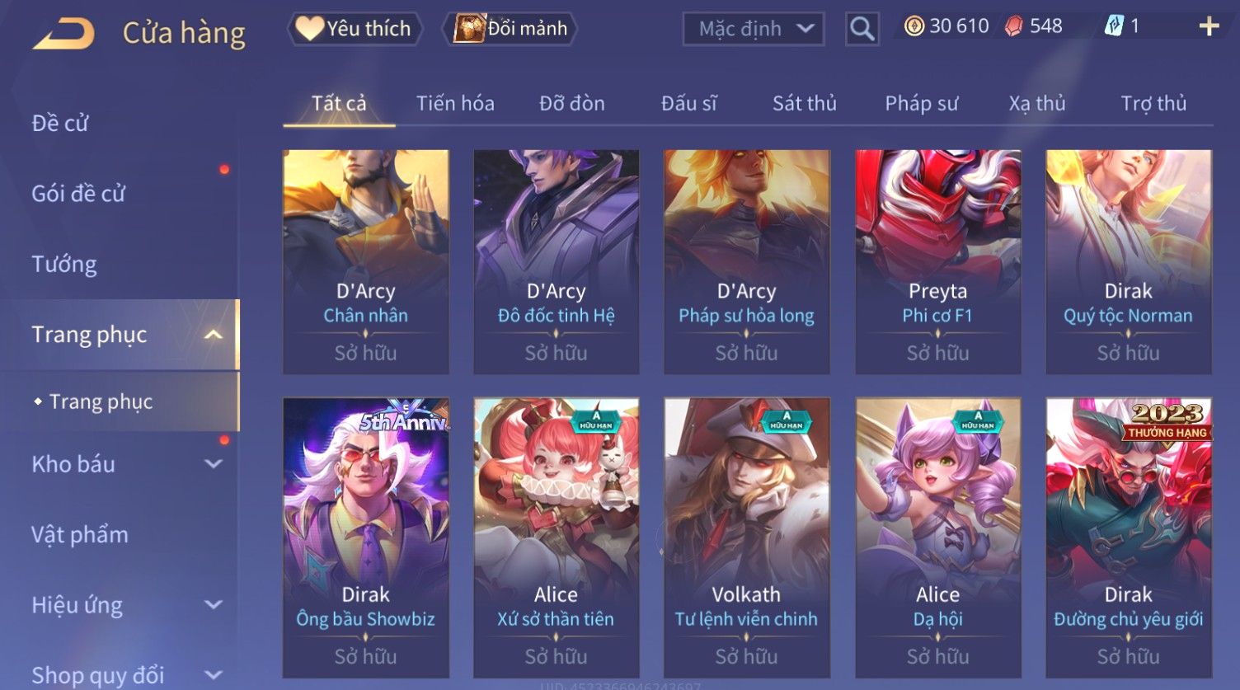Tap the gold coin balance icon
1240x690 pixels.
[x=914, y=26]
